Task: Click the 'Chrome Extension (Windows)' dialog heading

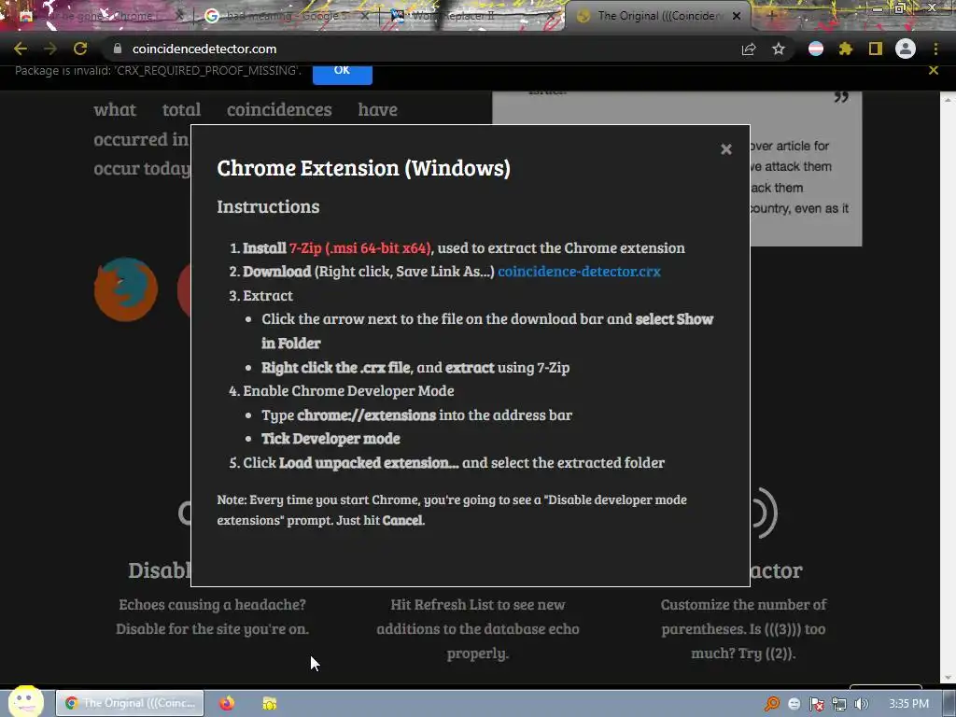Action: [x=363, y=168]
